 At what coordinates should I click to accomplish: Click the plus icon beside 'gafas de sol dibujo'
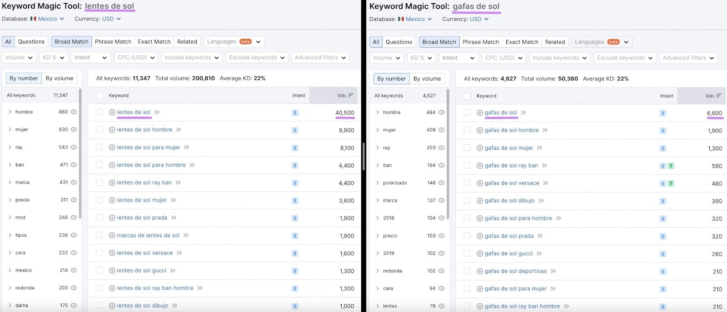[x=480, y=201]
